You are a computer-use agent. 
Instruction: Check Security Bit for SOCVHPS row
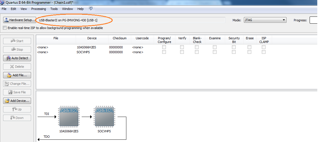[x=234, y=52]
